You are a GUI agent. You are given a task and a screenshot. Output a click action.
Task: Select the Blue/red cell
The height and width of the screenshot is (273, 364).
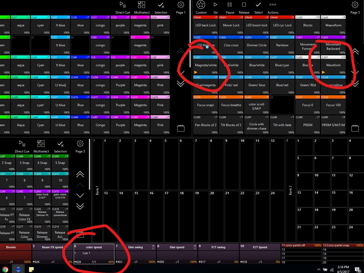click(x=282, y=85)
